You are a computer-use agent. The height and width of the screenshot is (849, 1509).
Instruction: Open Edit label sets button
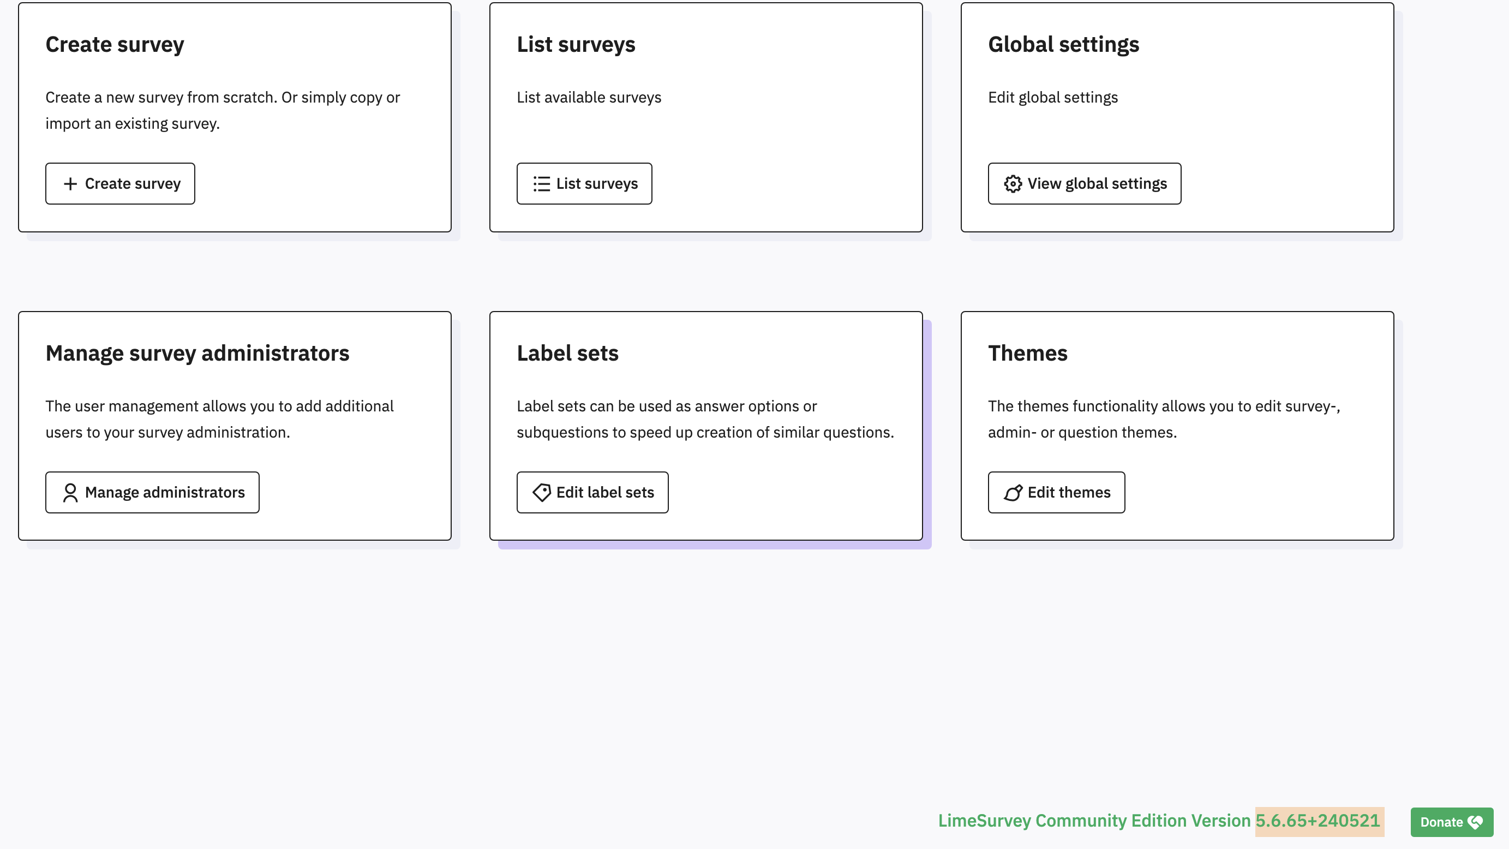coord(592,493)
